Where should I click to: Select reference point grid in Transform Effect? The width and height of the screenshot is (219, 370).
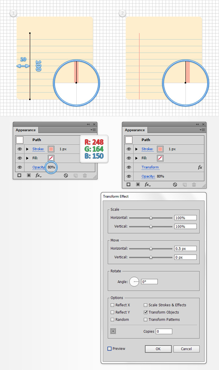click(x=113, y=331)
